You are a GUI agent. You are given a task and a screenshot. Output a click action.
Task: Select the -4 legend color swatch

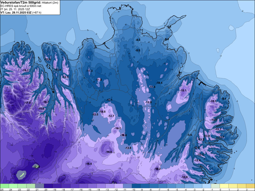pyautogui.click(x=189, y=186)
